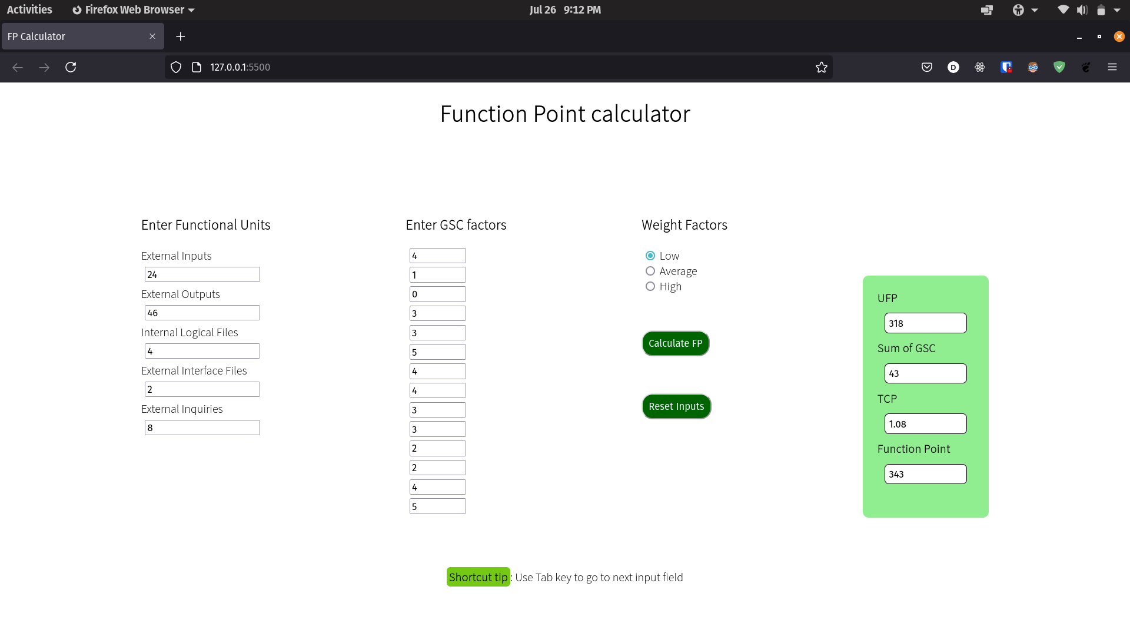Click the tracking protection shield in address bar
Image resolution: width=1130 pixels, height=636 pixels.
pyautogui.click(x=175, y=67)
